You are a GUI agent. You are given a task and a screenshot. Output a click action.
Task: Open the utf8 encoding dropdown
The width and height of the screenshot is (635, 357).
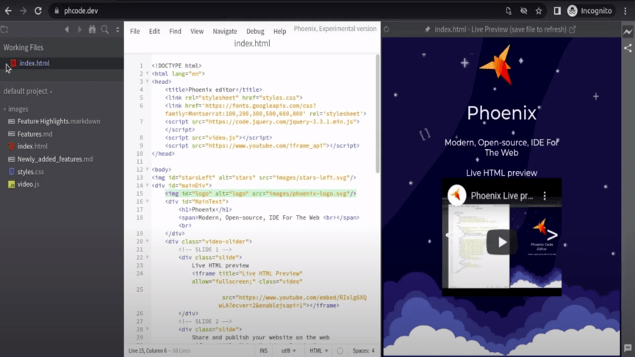[x=288, y=351]
